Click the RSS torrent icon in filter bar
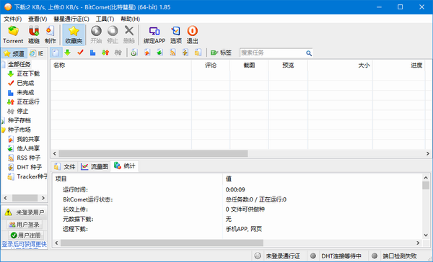The height and width of the screenshot is (262, 433). tap(172, 53)
